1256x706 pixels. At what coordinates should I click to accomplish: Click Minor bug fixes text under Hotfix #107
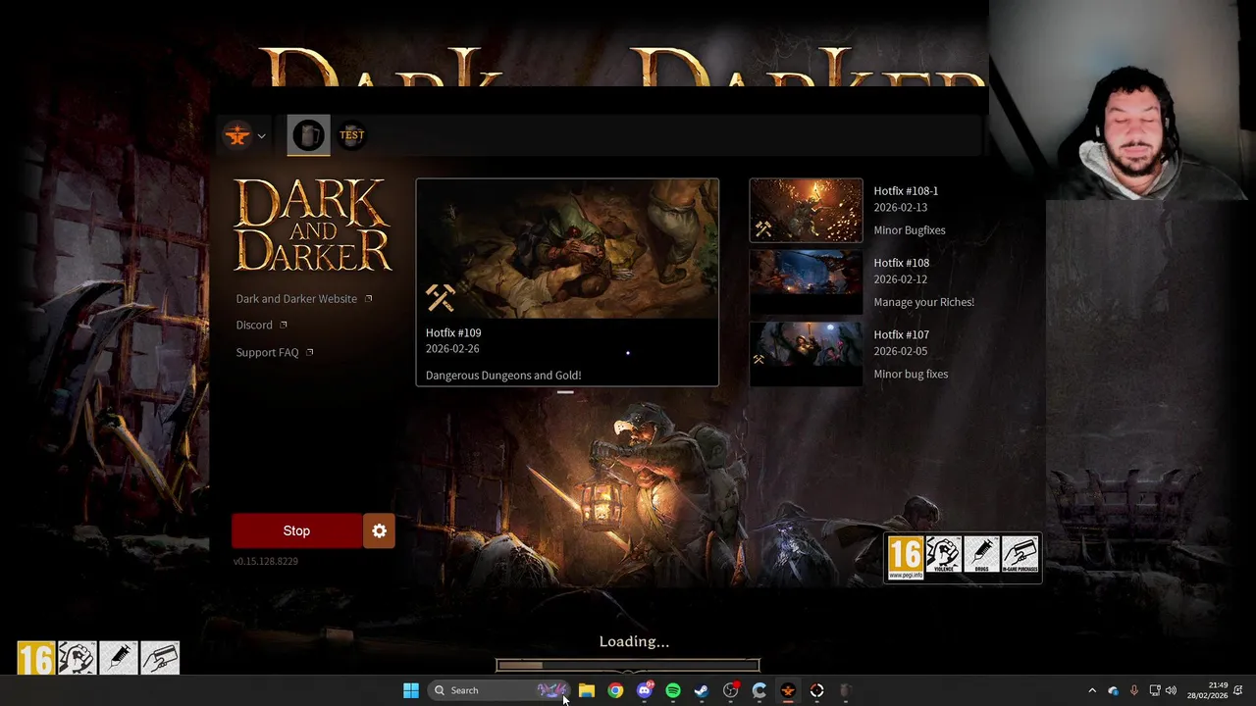click(911, 374)
